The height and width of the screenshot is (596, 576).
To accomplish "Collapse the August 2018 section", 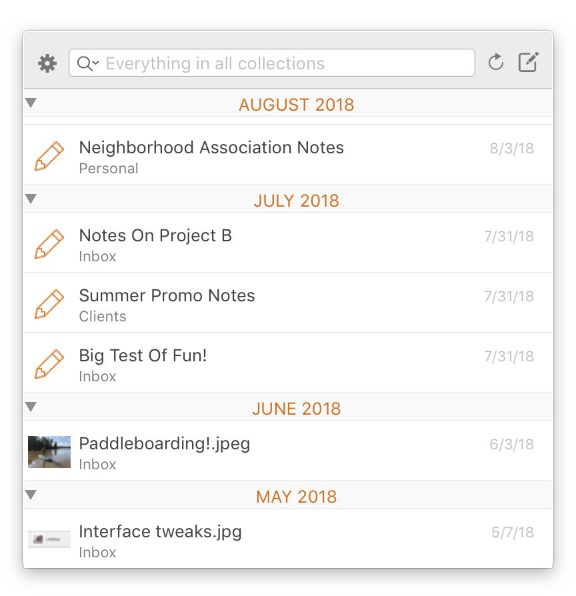I will click(31, 103).
